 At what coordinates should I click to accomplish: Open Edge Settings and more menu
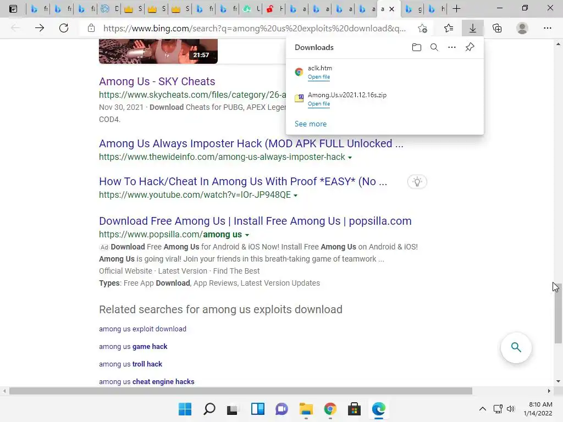tap(547, 28)
